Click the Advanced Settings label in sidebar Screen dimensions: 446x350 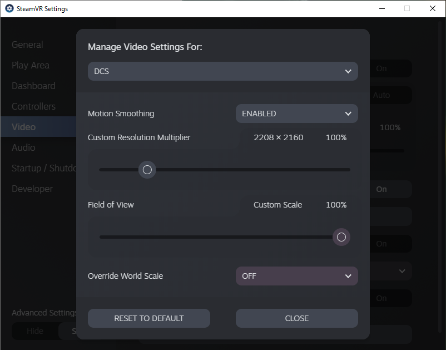pyautogui.click(x=44, y=313)
